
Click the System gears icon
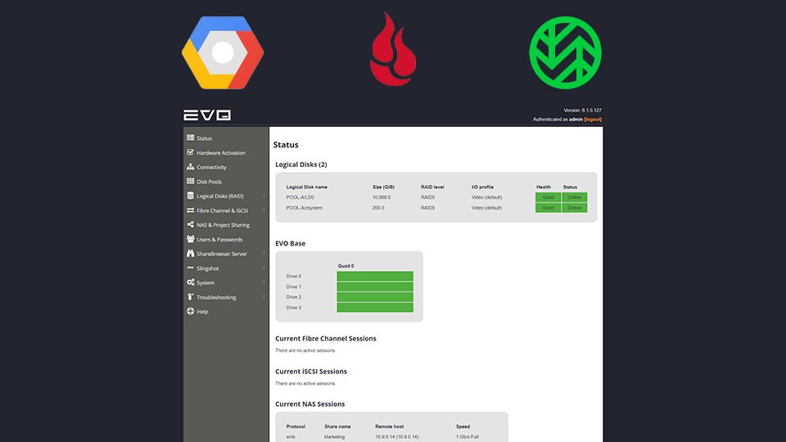(x=191, y=282)
